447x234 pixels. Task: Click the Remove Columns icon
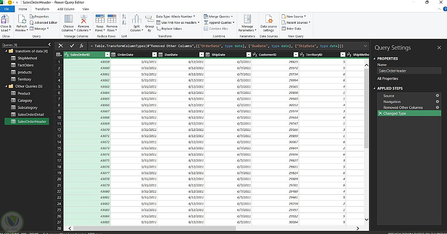[84, 19]
